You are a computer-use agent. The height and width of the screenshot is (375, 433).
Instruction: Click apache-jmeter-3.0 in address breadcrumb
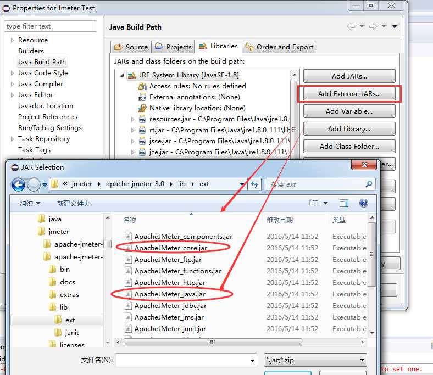pos(135,184)
